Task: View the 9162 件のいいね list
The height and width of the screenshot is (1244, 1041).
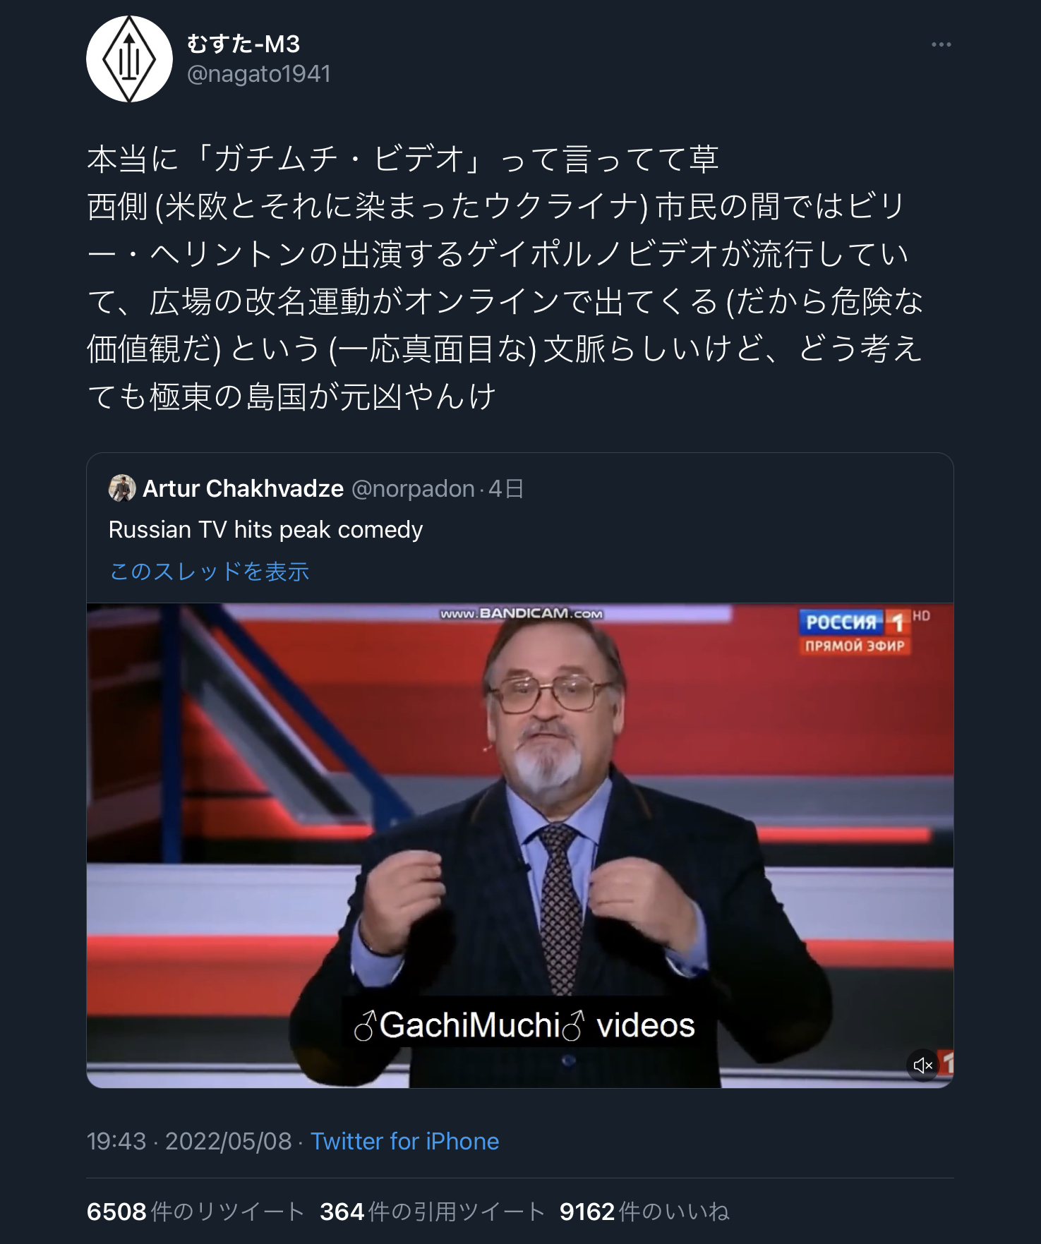Action: [x=644, y=1212]
